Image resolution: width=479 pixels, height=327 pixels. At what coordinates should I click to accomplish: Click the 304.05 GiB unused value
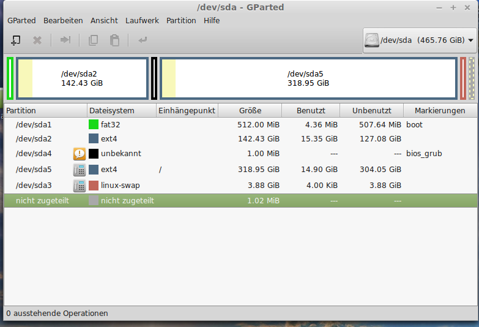pos(381,170)
